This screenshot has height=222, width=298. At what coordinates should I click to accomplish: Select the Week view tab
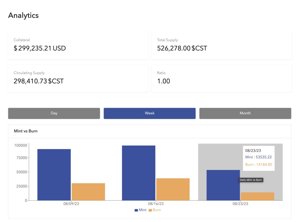(x=150, y=113)
